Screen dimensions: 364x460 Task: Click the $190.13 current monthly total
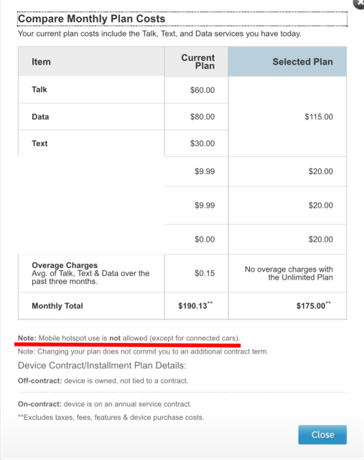click(x=195, y=305)
